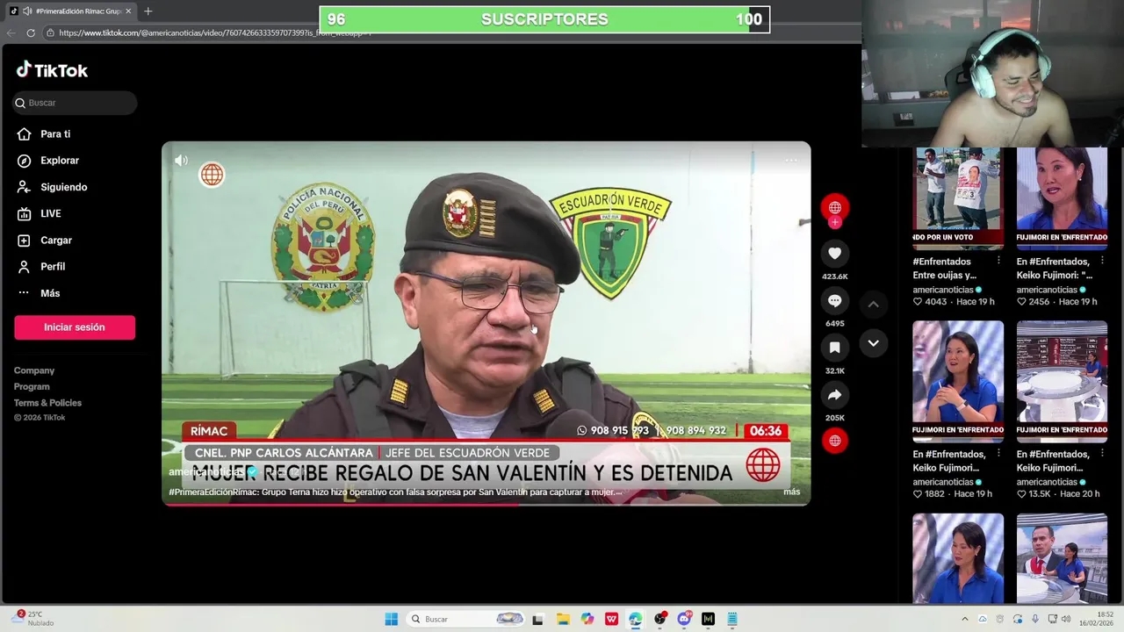Like the video with the heart icon

pos(835,254)
